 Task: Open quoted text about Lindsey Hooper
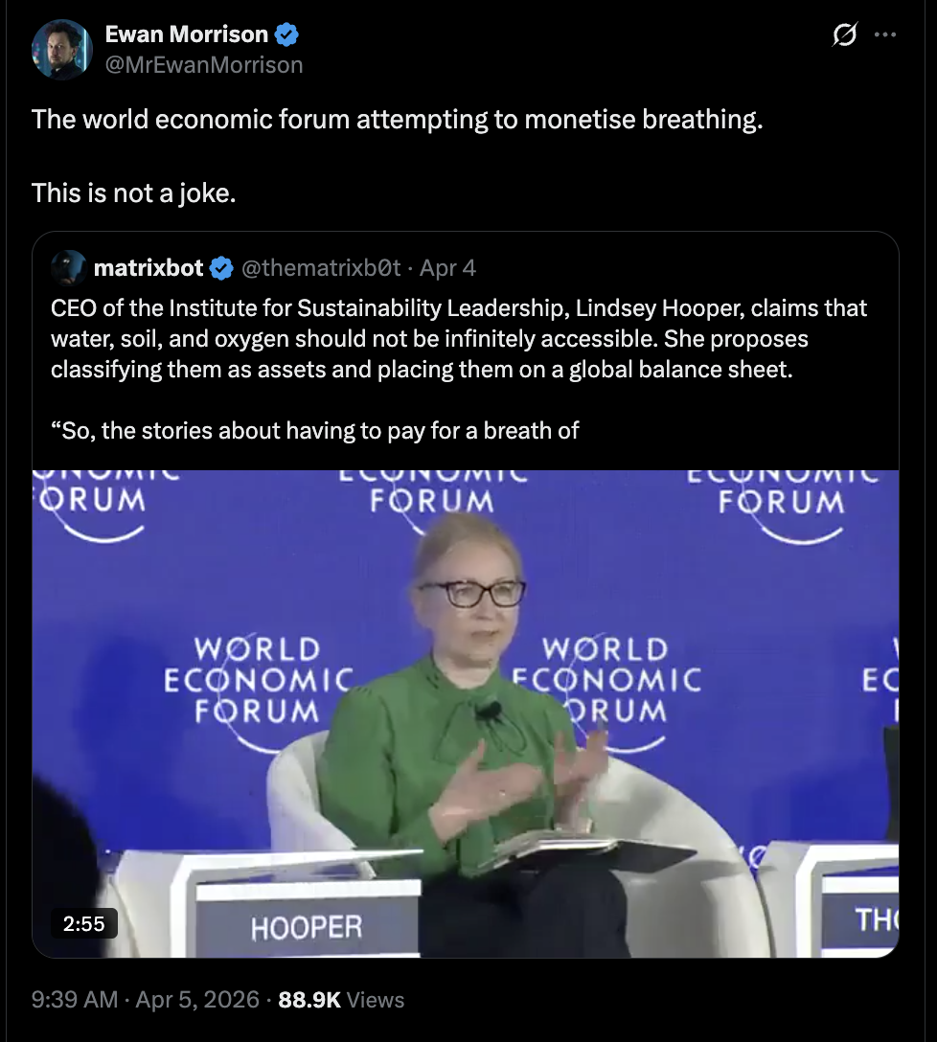pyautogui.click(x=458, y=339)
